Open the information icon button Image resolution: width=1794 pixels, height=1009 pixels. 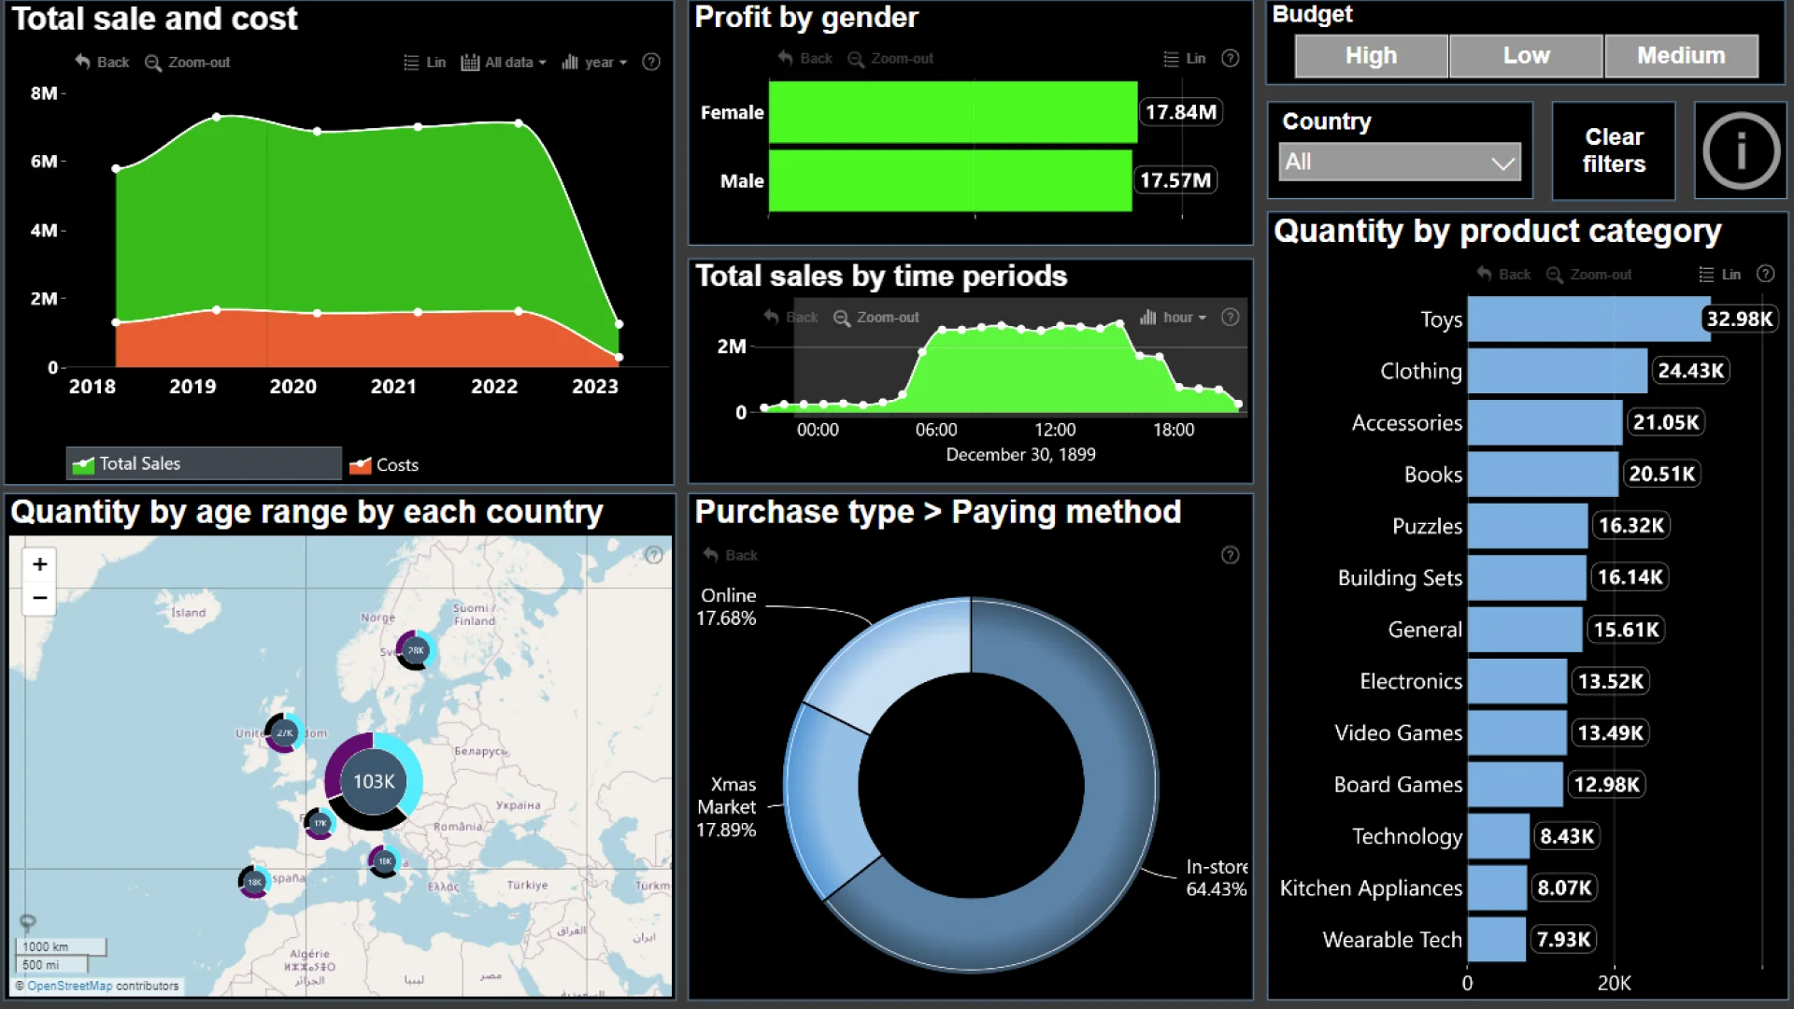click(1741, 150)
